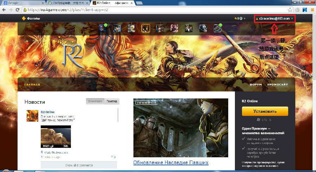Bookmark this page with the star icon
The image size is (316, 172).
pos(290,10)
